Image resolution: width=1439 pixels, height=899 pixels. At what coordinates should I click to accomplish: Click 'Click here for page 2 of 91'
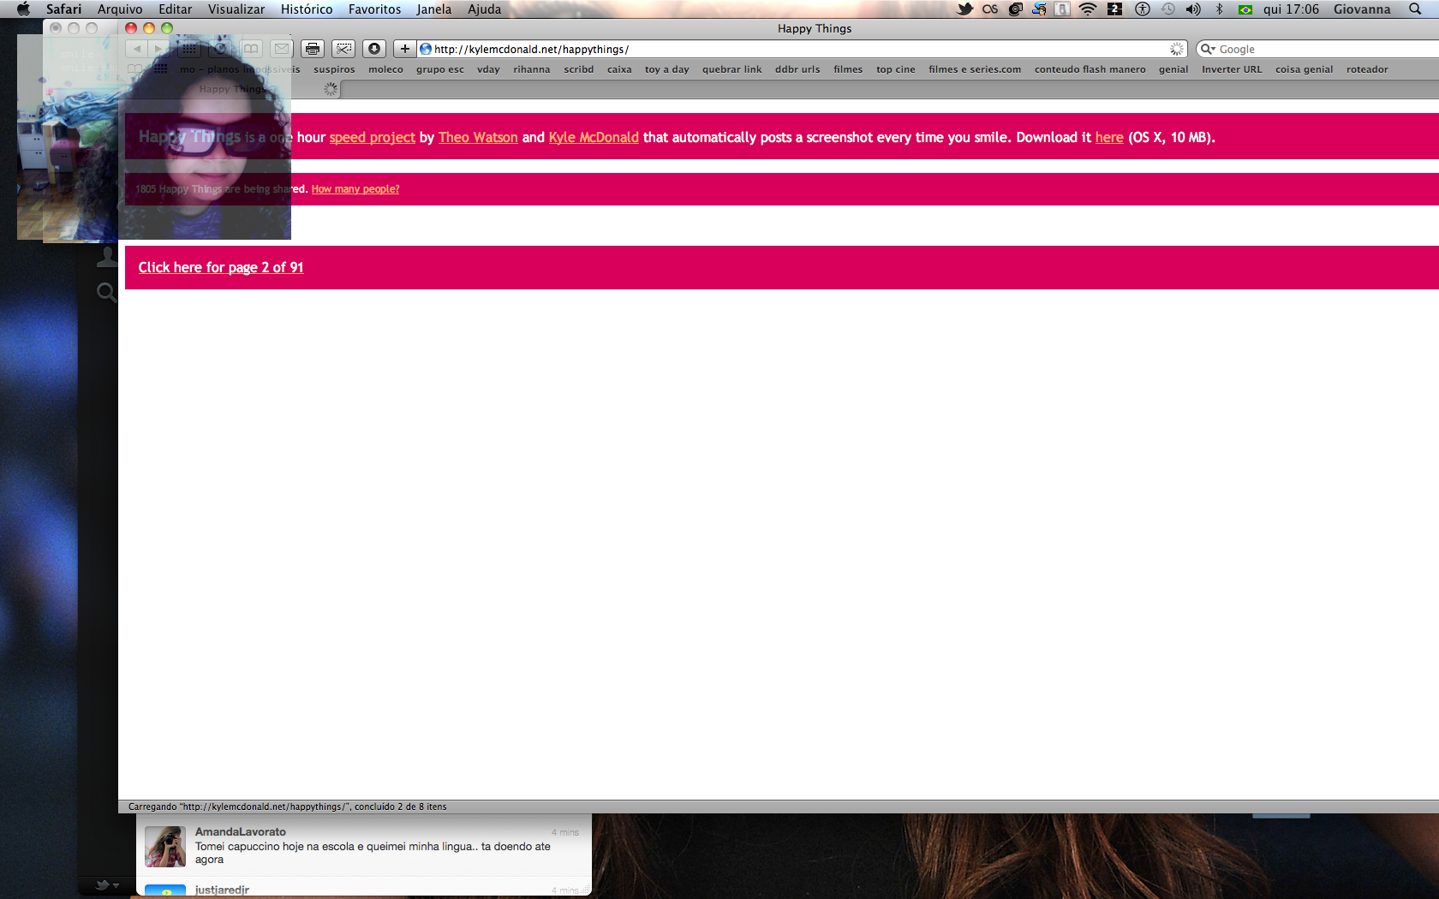coord(221,267)
